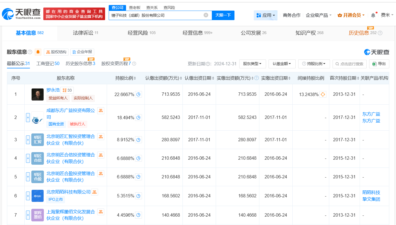The image size is (396, 225).
Task: Open equity graph icon beside 成都东方广益 name
Action: pos(100,111)
